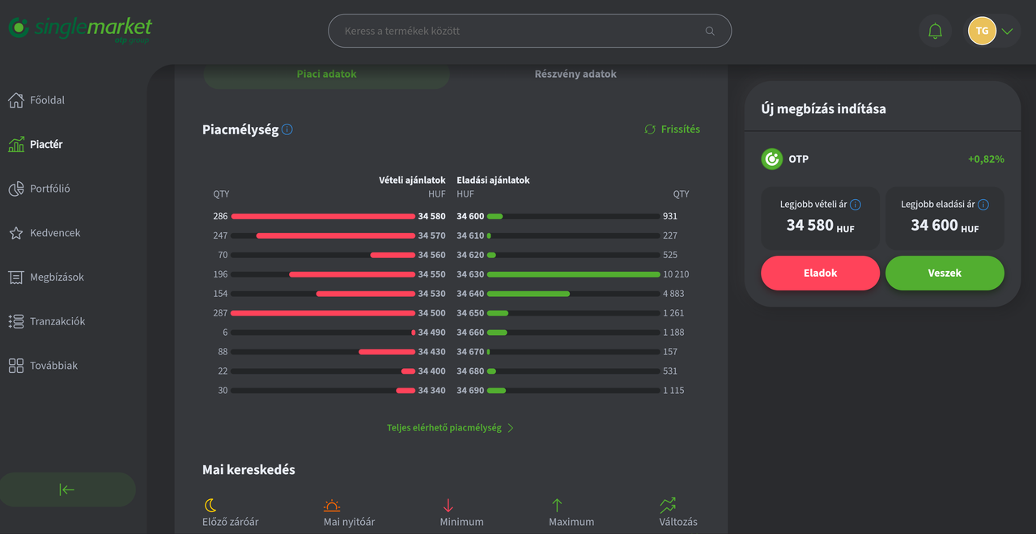Click the +0,82% change value
Image resolution: width=1036 pixels, height=534 pixels.
click(x=986, y=159)
